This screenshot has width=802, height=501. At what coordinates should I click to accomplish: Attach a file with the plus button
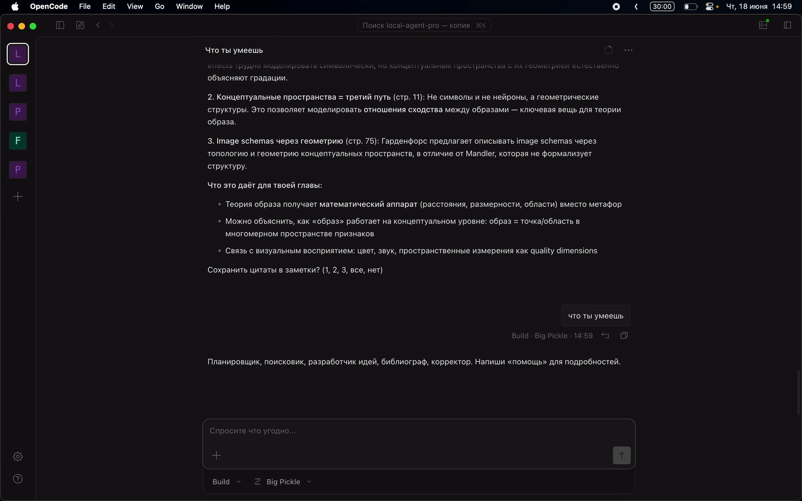(217, 455)
